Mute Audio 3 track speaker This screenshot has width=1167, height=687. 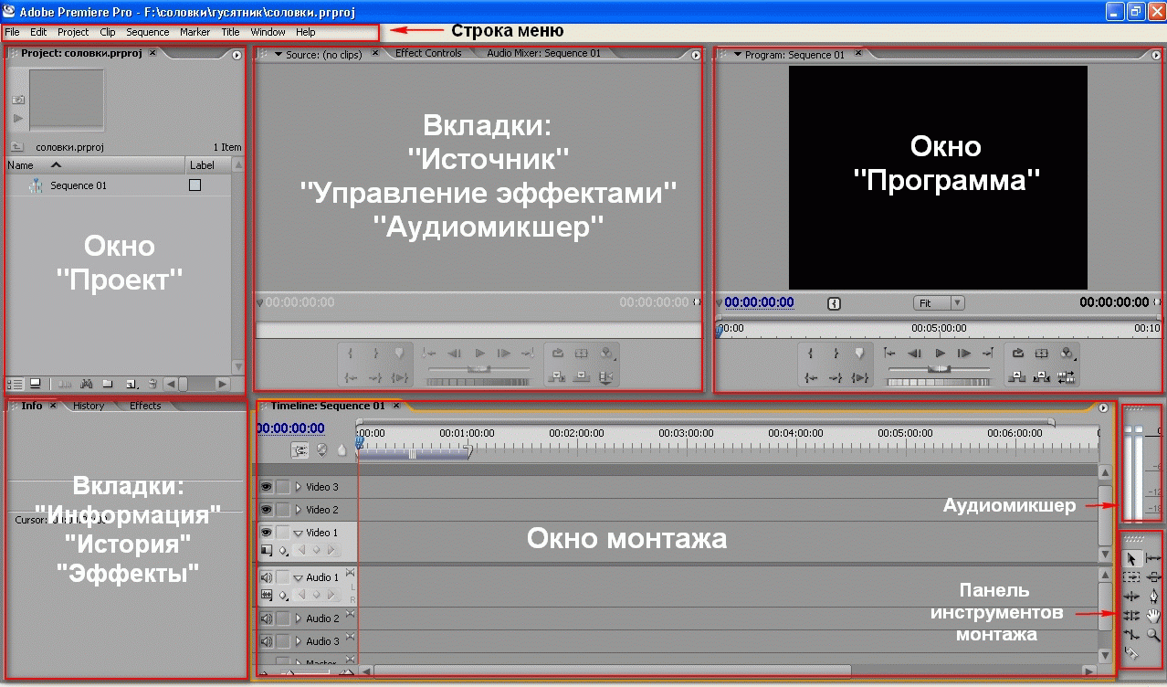[x=267, y=641]
